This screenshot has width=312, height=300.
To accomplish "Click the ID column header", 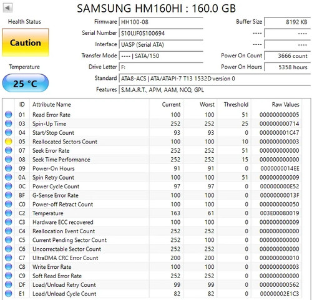I will point(22,104).
